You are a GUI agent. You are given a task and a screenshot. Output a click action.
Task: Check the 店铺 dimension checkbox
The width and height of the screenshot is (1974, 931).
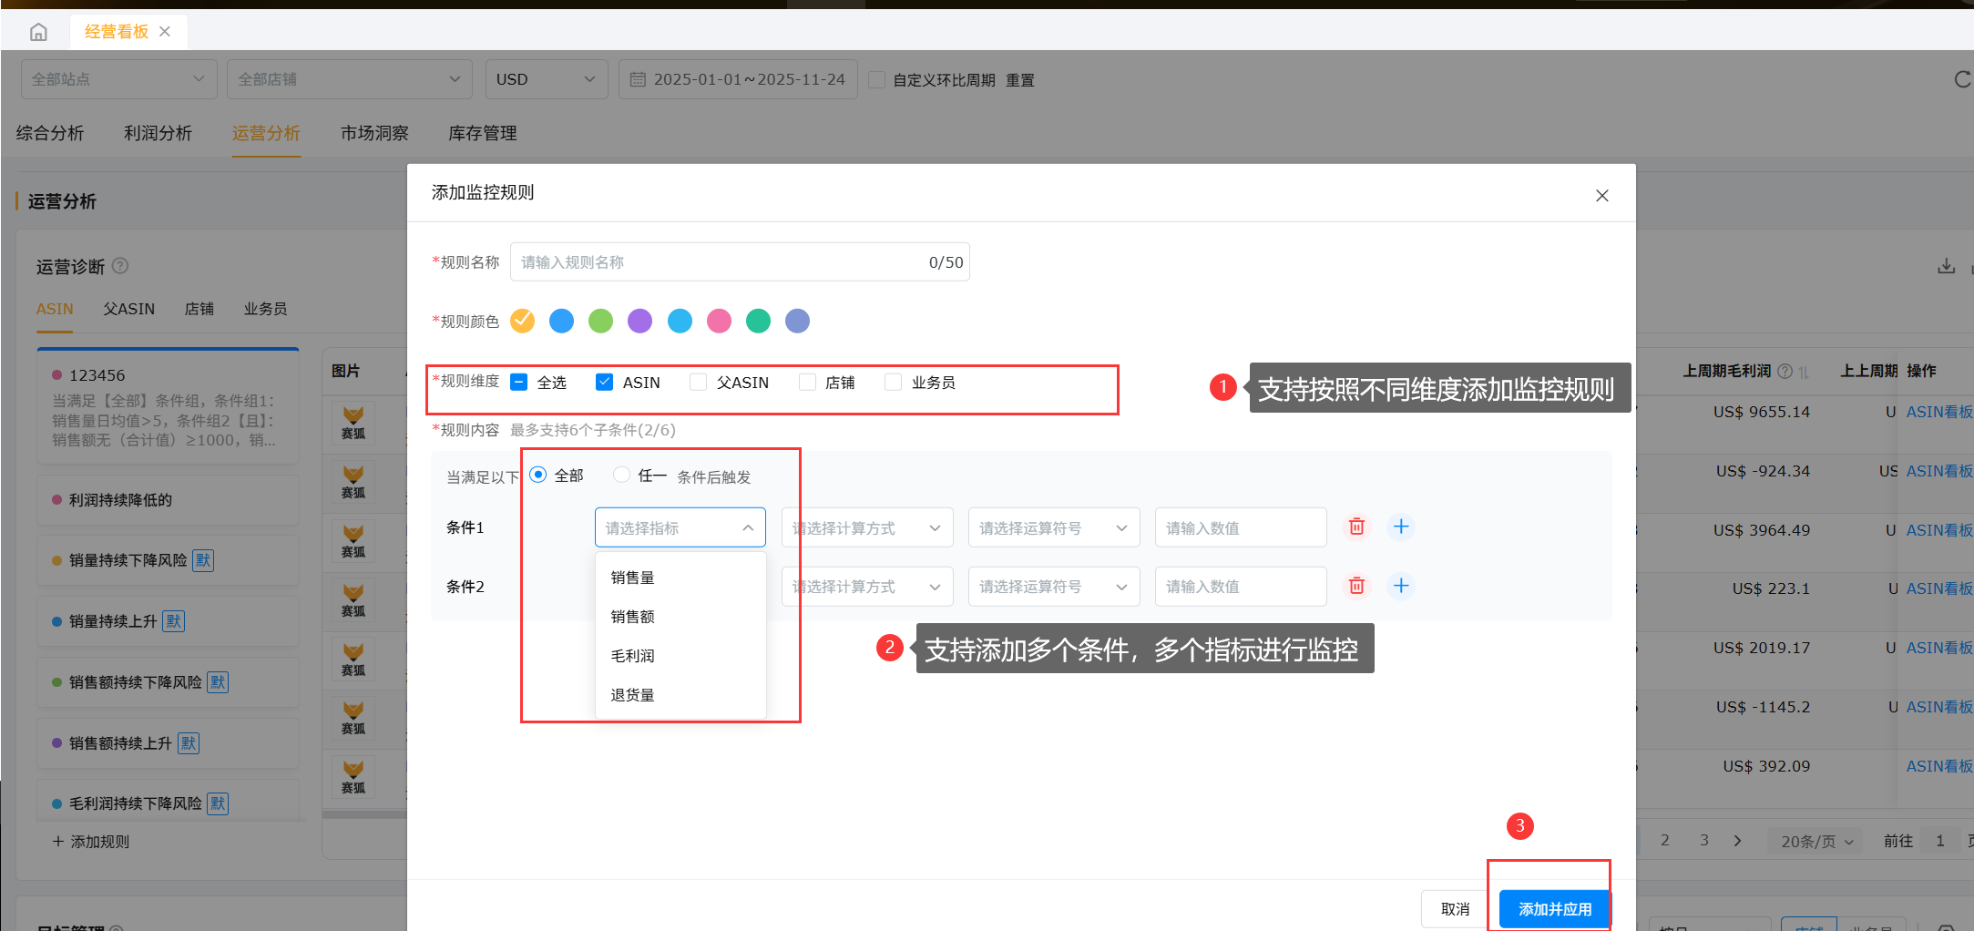807,382
